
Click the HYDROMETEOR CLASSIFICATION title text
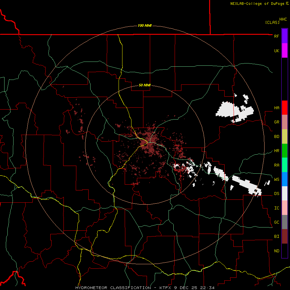click(x=113, y=288)
